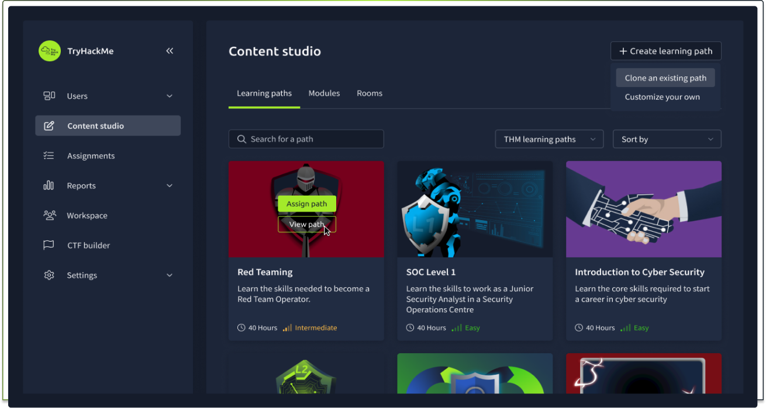Open the THM learning paths dropdown
This screenshot has height=408, width=766.
click(x=548, y=139)
